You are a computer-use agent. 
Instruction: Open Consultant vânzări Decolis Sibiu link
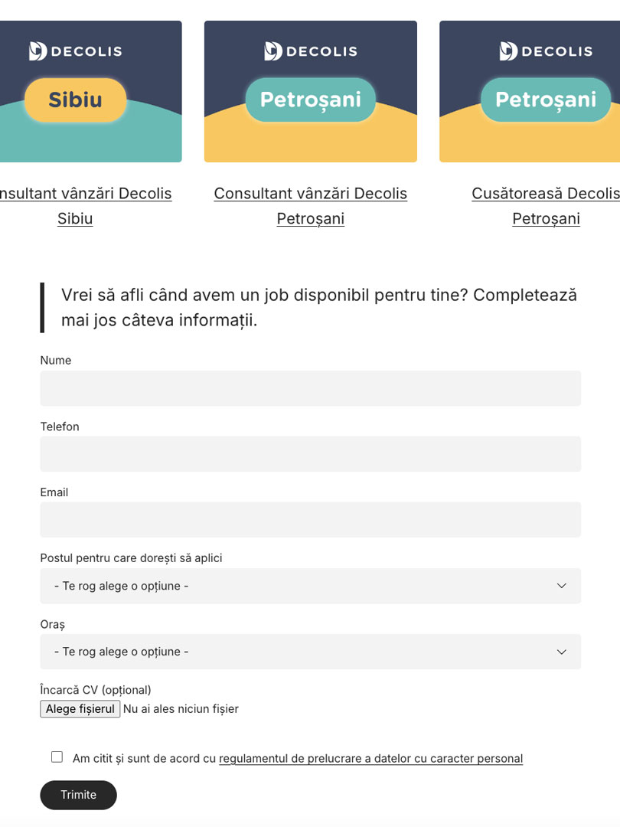[x=85, y=206]
